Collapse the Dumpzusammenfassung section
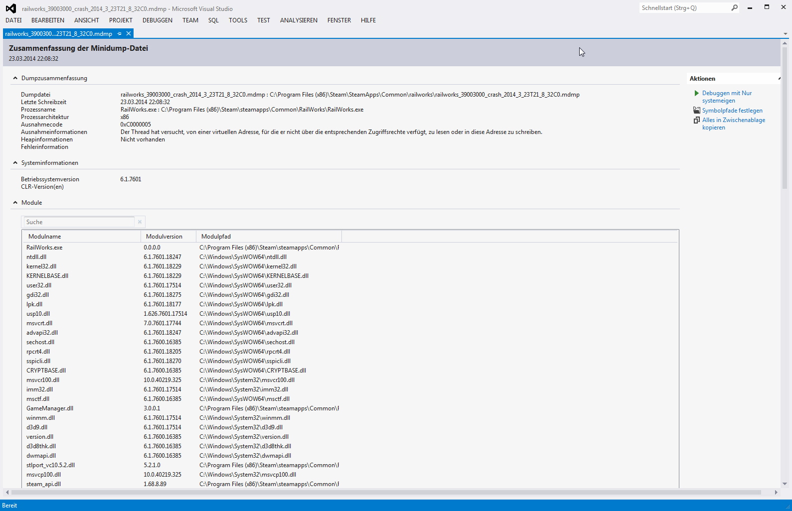 15,78
